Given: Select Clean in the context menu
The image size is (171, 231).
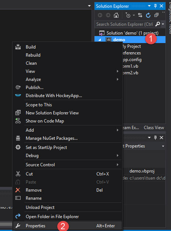Looking at the screenshot, I should 68,63.
